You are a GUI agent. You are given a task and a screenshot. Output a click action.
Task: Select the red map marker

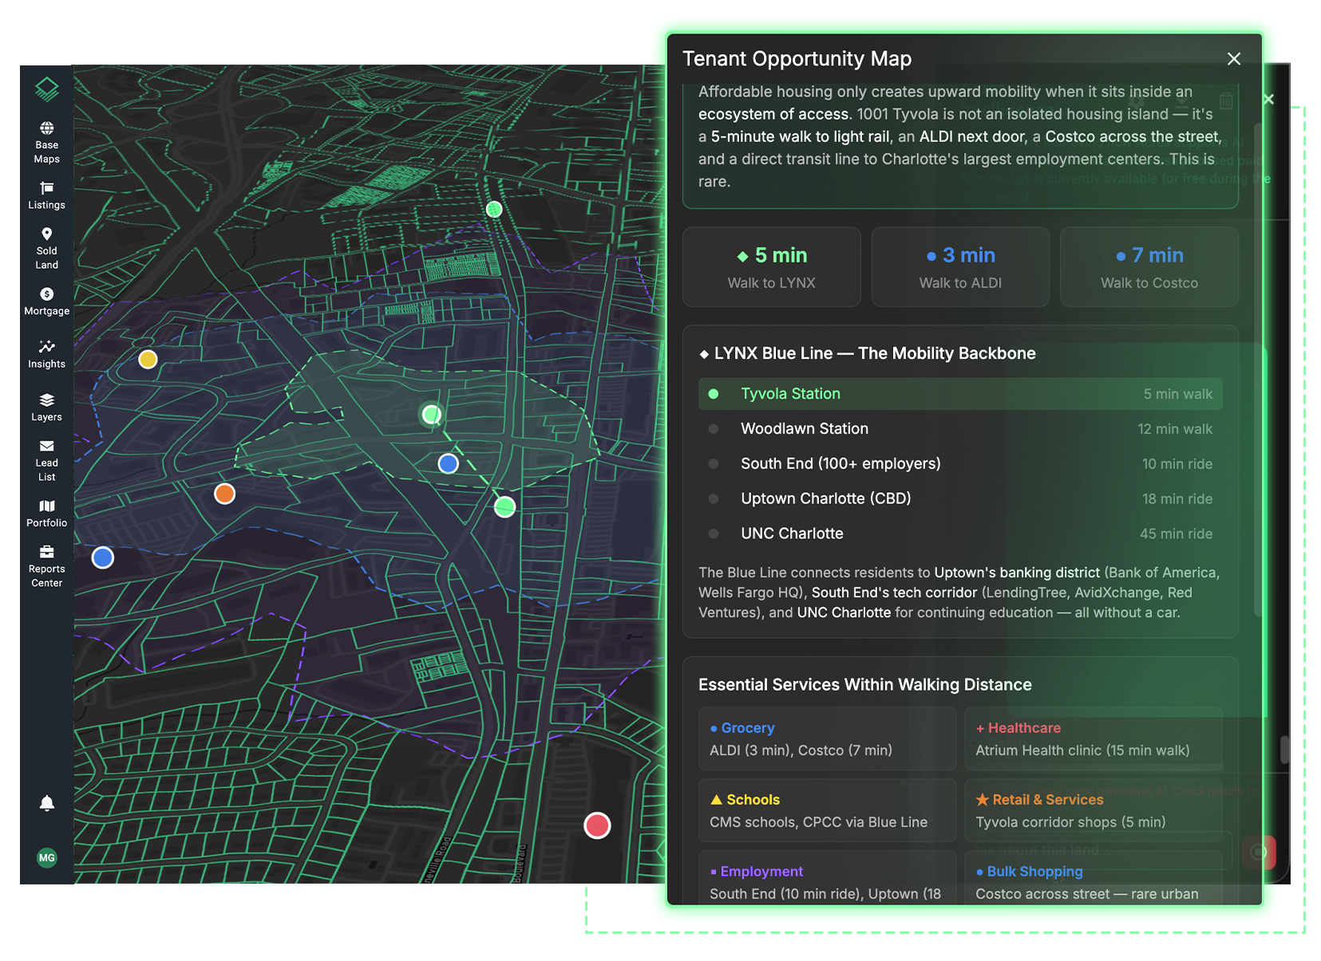point(597,825)
